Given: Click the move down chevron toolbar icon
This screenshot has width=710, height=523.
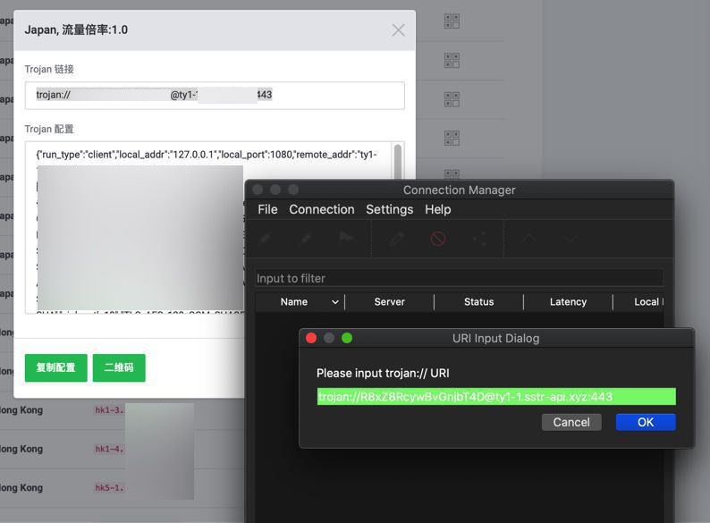Looking at the screenshot, I should coord(571,238).
